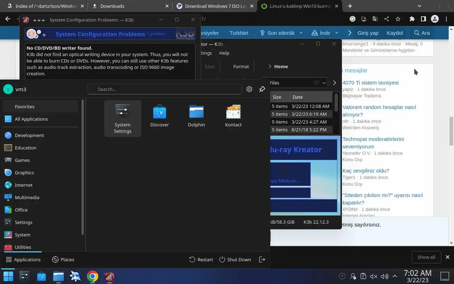Click the Restart button
454x284 pixels.
[x=201, y=260]
